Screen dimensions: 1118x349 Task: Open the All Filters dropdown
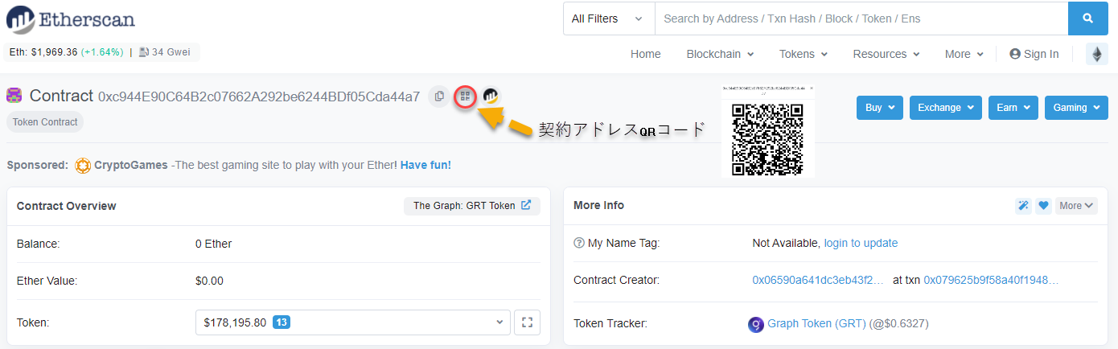[609, 18]
